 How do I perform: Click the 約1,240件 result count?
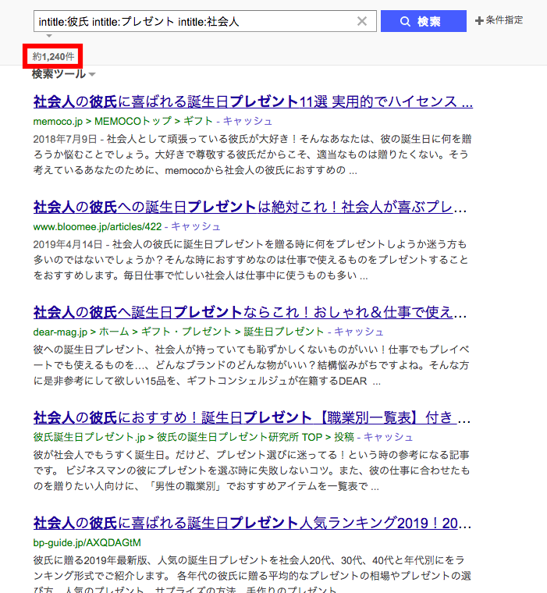[53, 57]
